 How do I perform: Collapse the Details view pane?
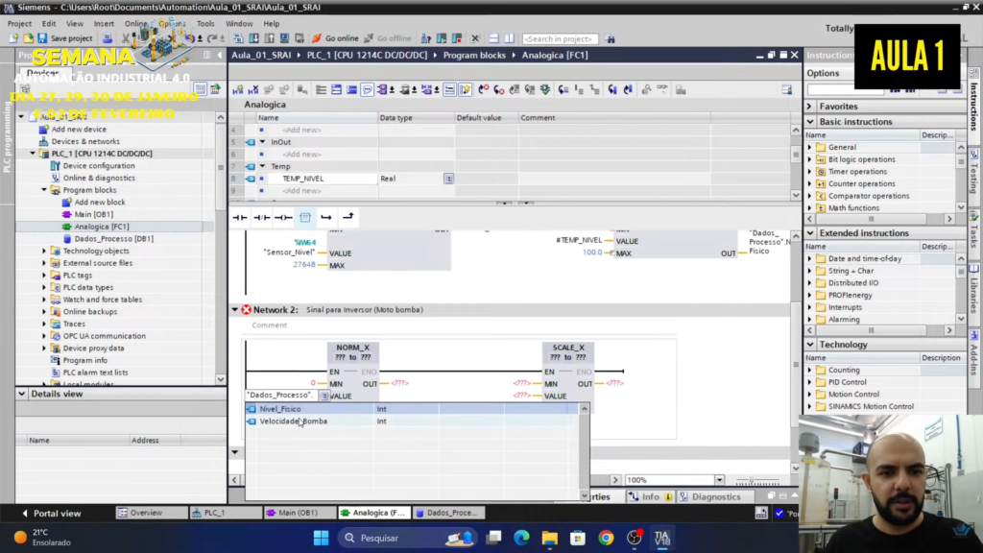[x=22, y=394]
